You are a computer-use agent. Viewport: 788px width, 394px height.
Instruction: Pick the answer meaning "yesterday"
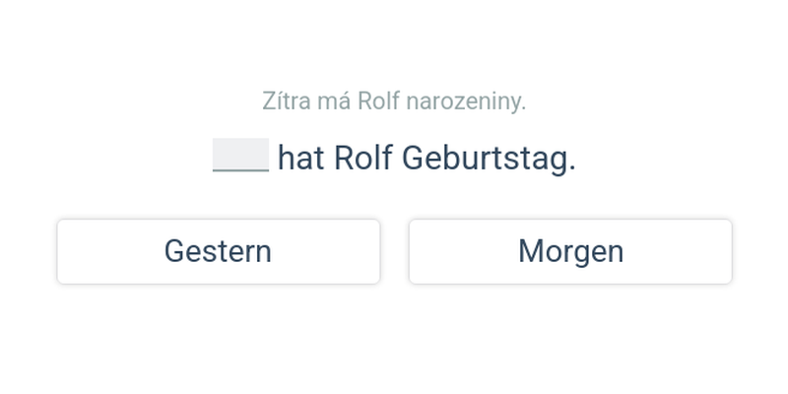pos(218,251)
